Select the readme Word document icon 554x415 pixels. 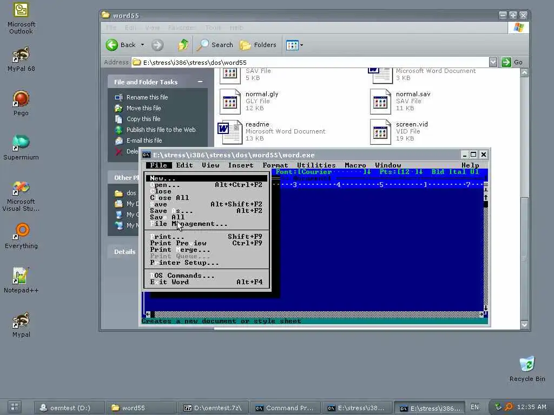point(229,132)
